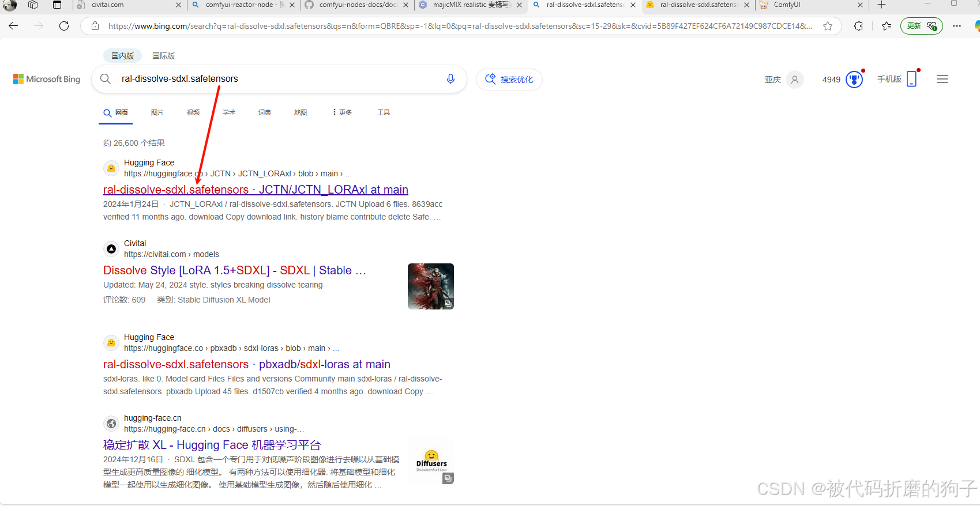The height and width of the screenshot is (506, 980).
Task: Click the 4949 rewards points number
Action: pos(831,80)
